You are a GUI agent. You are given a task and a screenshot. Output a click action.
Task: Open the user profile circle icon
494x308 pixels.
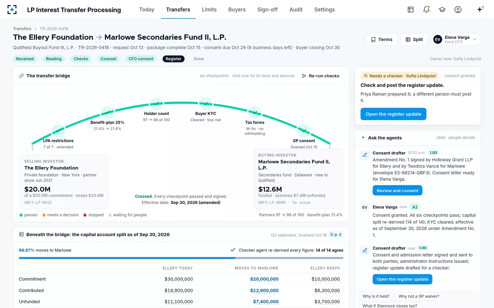pyautogui.click(x=458, y=10)
